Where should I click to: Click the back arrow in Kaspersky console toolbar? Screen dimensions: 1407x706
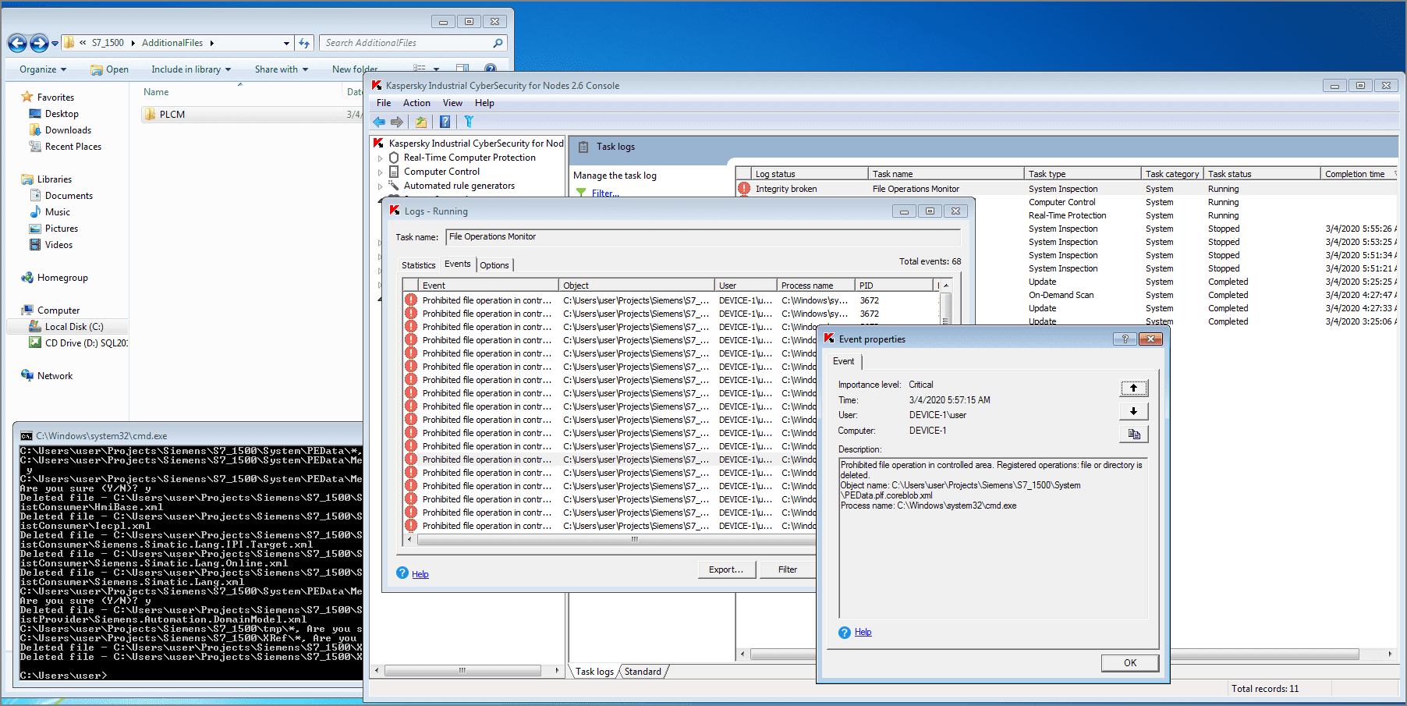point(379,122)
